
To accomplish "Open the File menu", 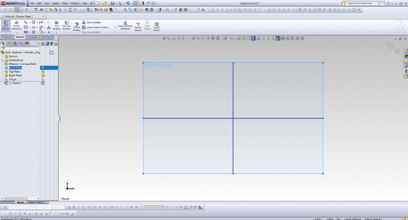I will (x=32, y=3).
